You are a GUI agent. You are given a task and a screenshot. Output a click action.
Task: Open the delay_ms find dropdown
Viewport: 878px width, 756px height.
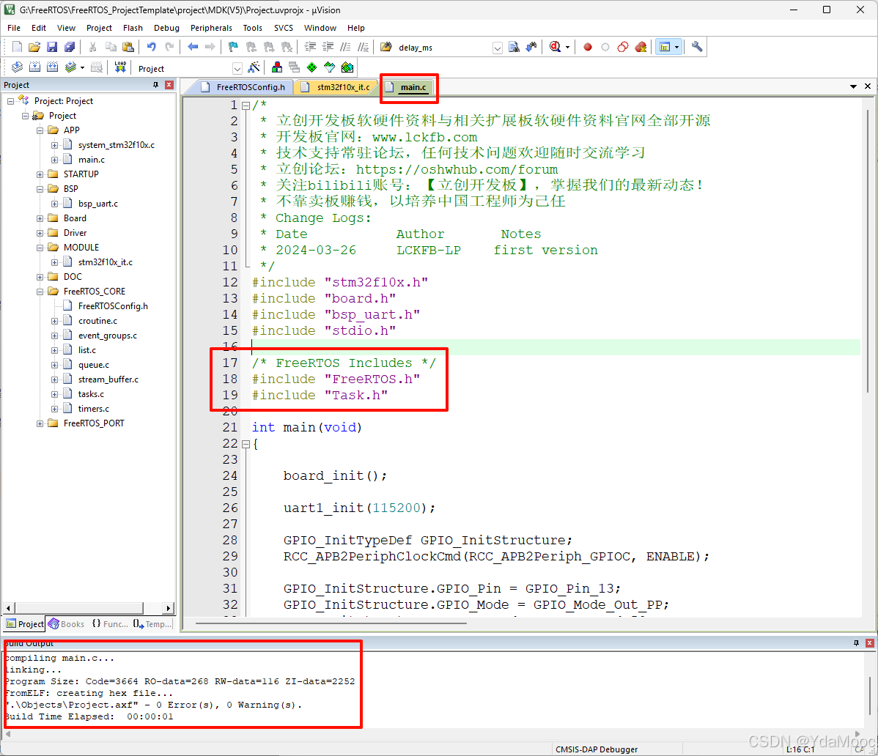[x=497, y=48]
